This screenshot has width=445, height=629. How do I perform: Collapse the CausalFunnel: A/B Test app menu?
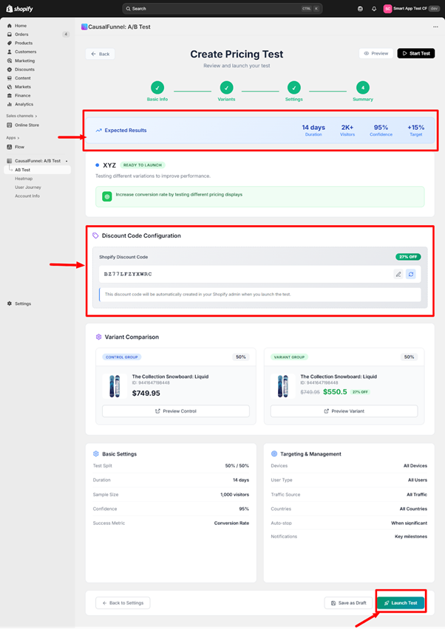[x=67, y=161]
